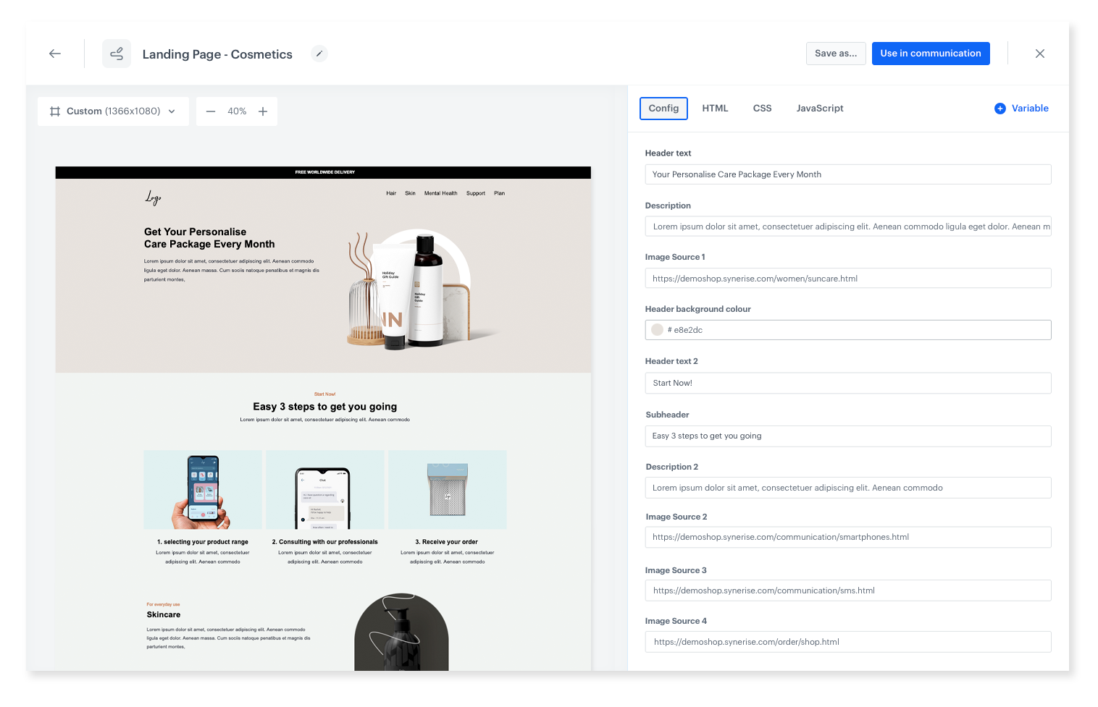Zoom in using the plus icon

[263, 111]
